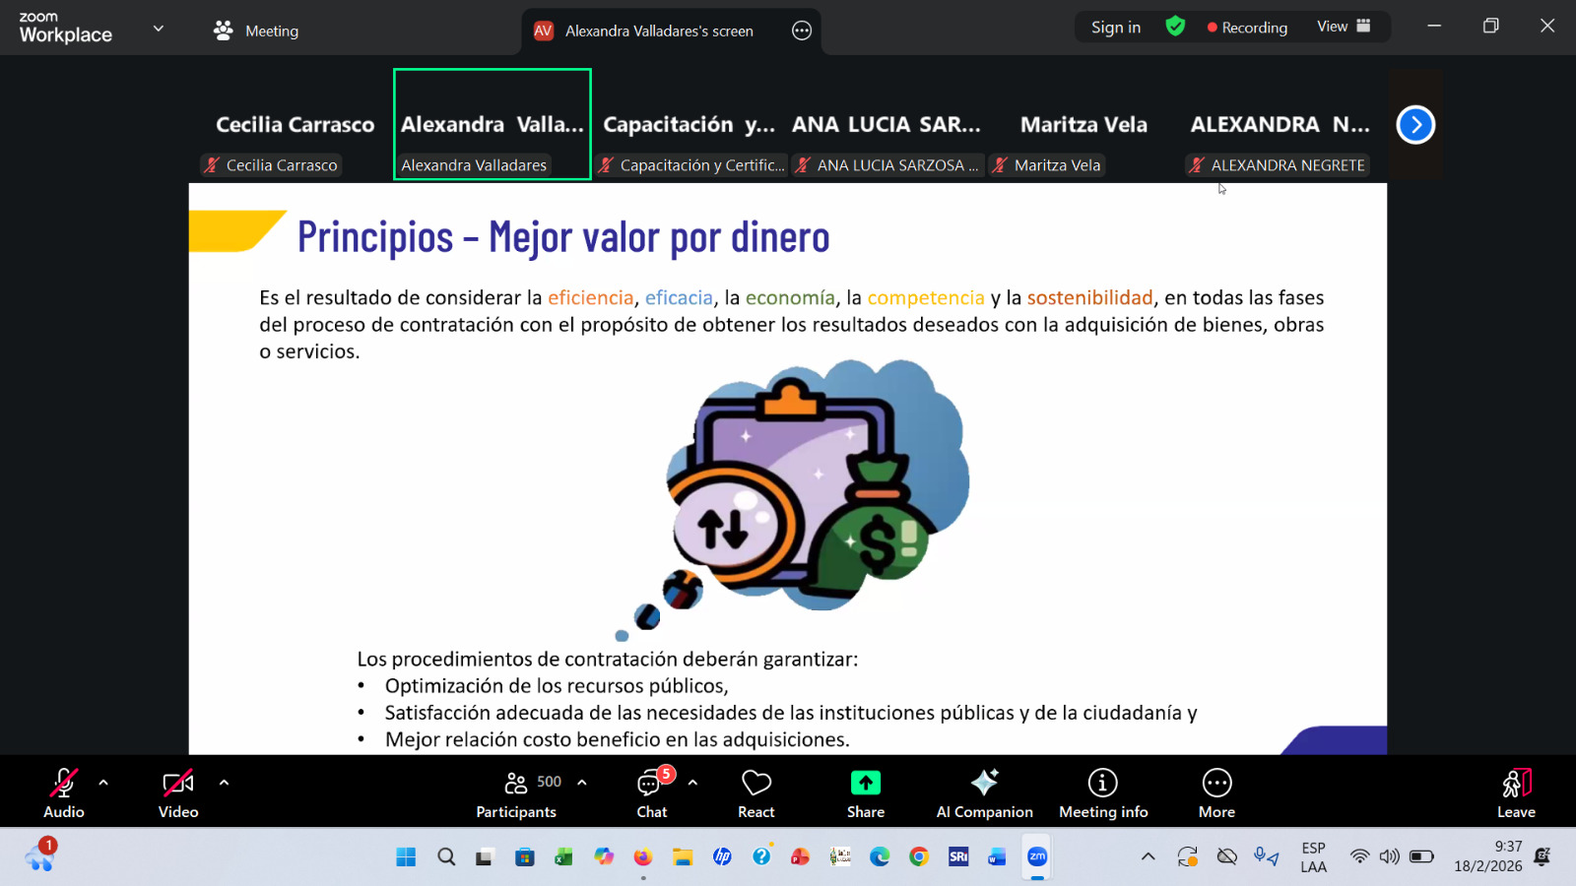This screenshot has height=886, width=1576.
Task: Open the Participants list
Action: (517, 792)
